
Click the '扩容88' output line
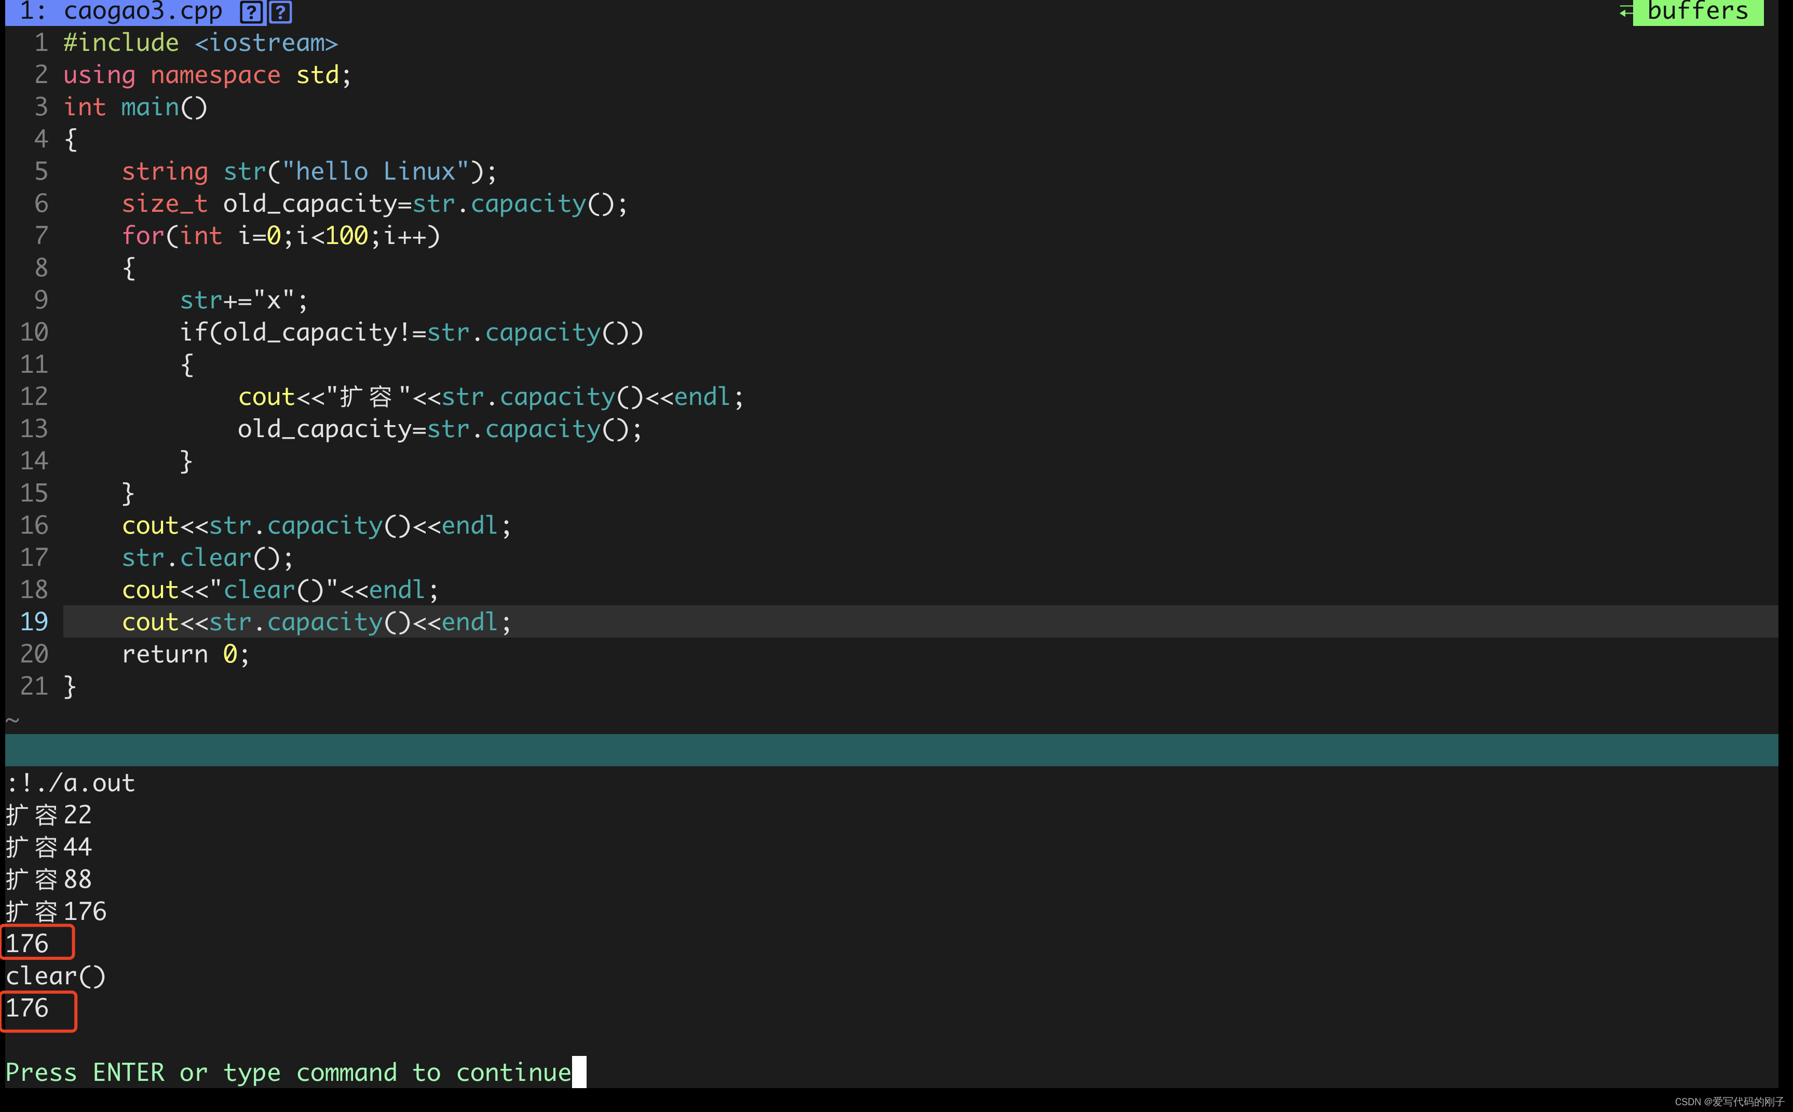tap(49, 880)
